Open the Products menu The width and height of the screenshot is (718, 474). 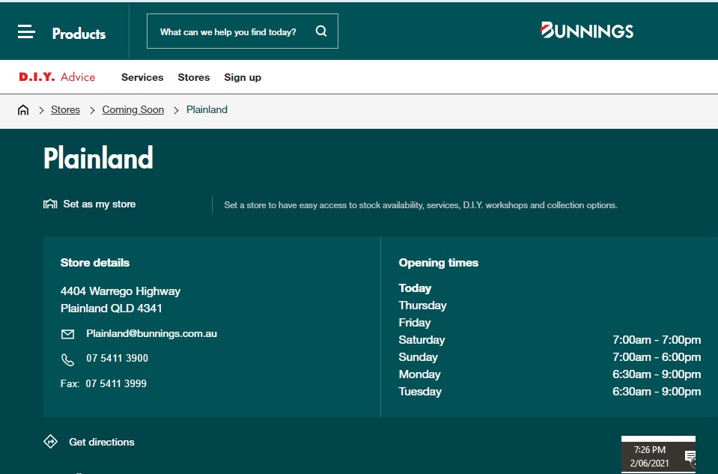[x=79, y=34]
